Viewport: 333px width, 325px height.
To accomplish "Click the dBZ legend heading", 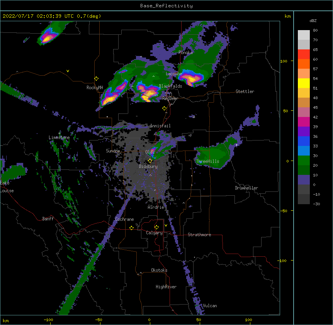I will [313, 21].
